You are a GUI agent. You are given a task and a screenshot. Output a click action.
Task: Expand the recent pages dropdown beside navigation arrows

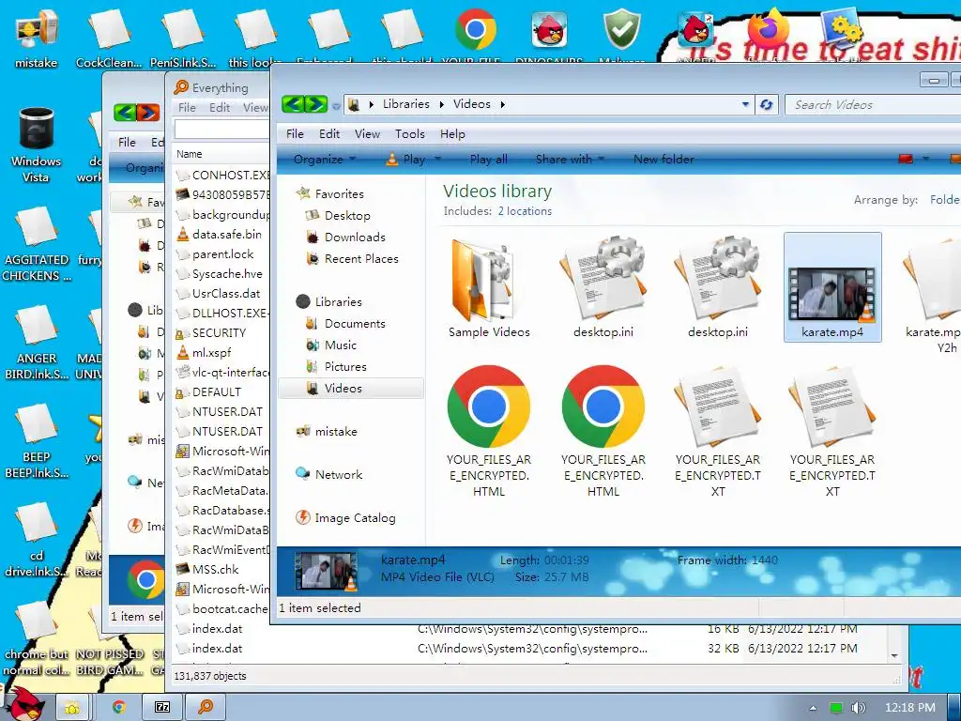[x=336, y=106]
